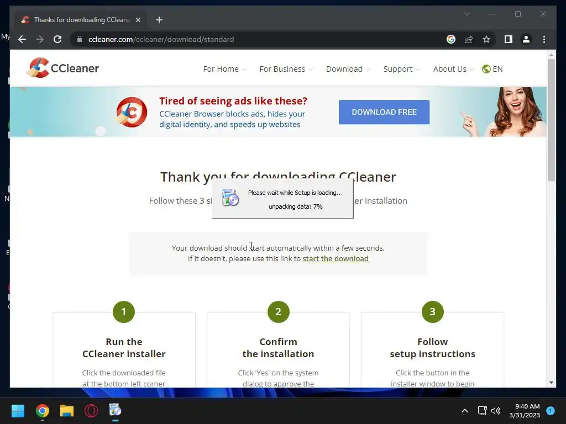Viewport: 566px width, 424px height.
Task: Click Follow setup instructions heading
Action: [432, 348]
